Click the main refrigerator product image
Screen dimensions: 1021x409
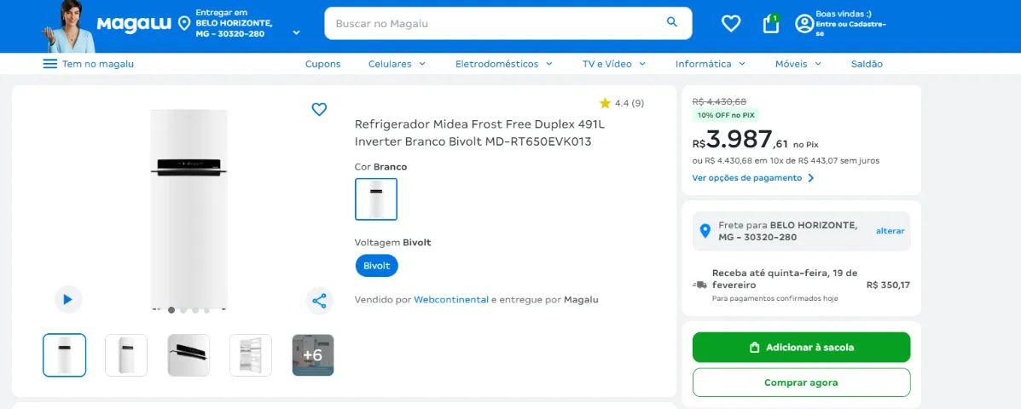[x=189, y=210]
